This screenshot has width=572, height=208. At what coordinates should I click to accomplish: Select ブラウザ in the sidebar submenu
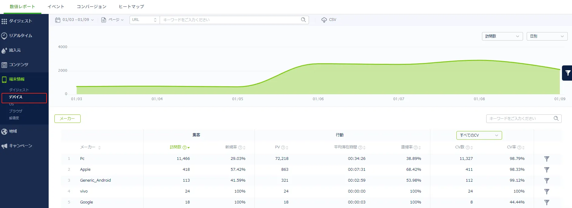(16, 111)
